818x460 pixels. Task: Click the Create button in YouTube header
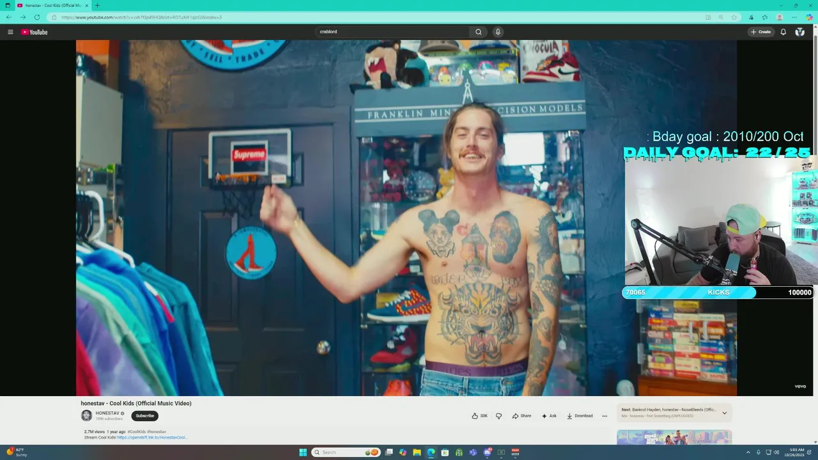click(761, 32)
